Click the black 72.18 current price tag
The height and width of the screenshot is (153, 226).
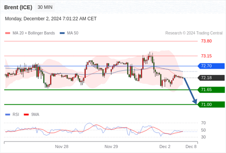211,78
